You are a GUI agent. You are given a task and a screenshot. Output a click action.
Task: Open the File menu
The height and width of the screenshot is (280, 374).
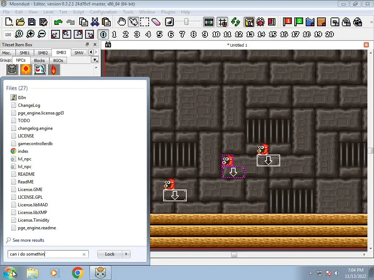coord(6,12)
